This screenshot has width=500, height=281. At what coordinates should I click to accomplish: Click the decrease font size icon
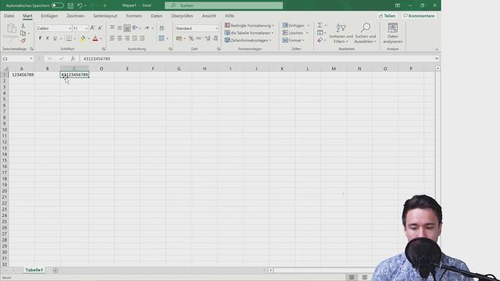(x=100, y=28)
